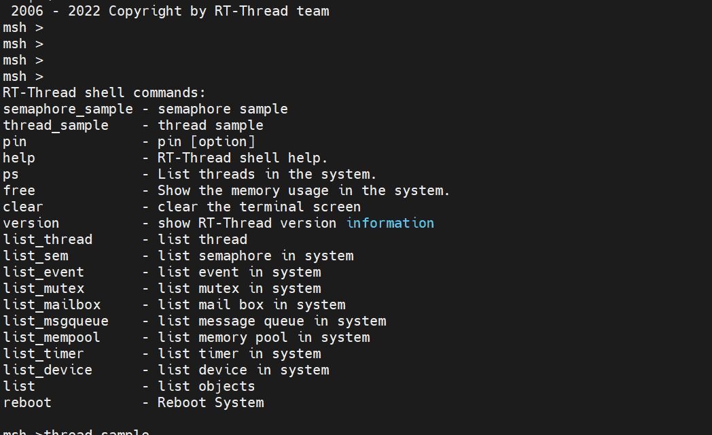Click the list_thread command name
Viewport: 712px width, 435px height.
coord(48,239)
